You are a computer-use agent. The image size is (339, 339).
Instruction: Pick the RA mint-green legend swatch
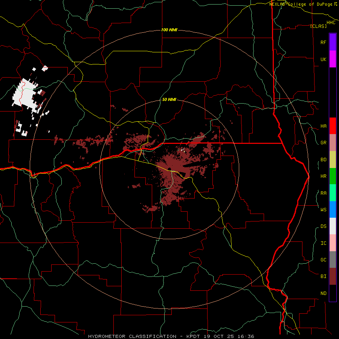point(333,193)
